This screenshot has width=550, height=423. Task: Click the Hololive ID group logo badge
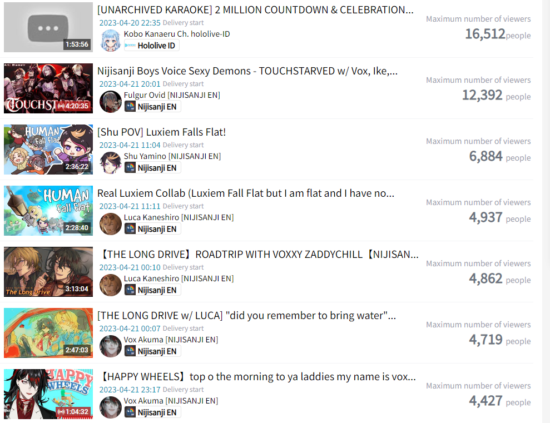[151, 46]
